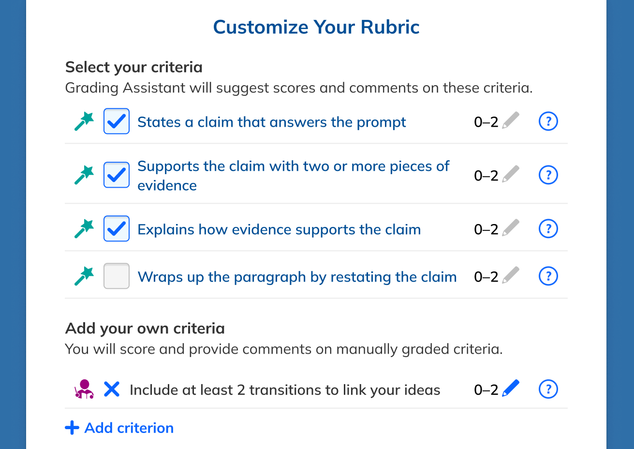
Task: Show help for 'Explains how evidence' criterion
Action: [x=548, y=229]
